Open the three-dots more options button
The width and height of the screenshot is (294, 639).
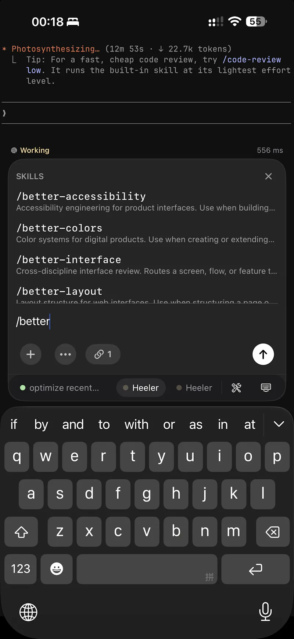(65, 354)
